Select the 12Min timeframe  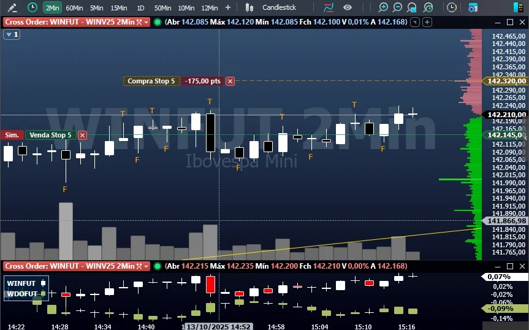(x=210, y=8)
